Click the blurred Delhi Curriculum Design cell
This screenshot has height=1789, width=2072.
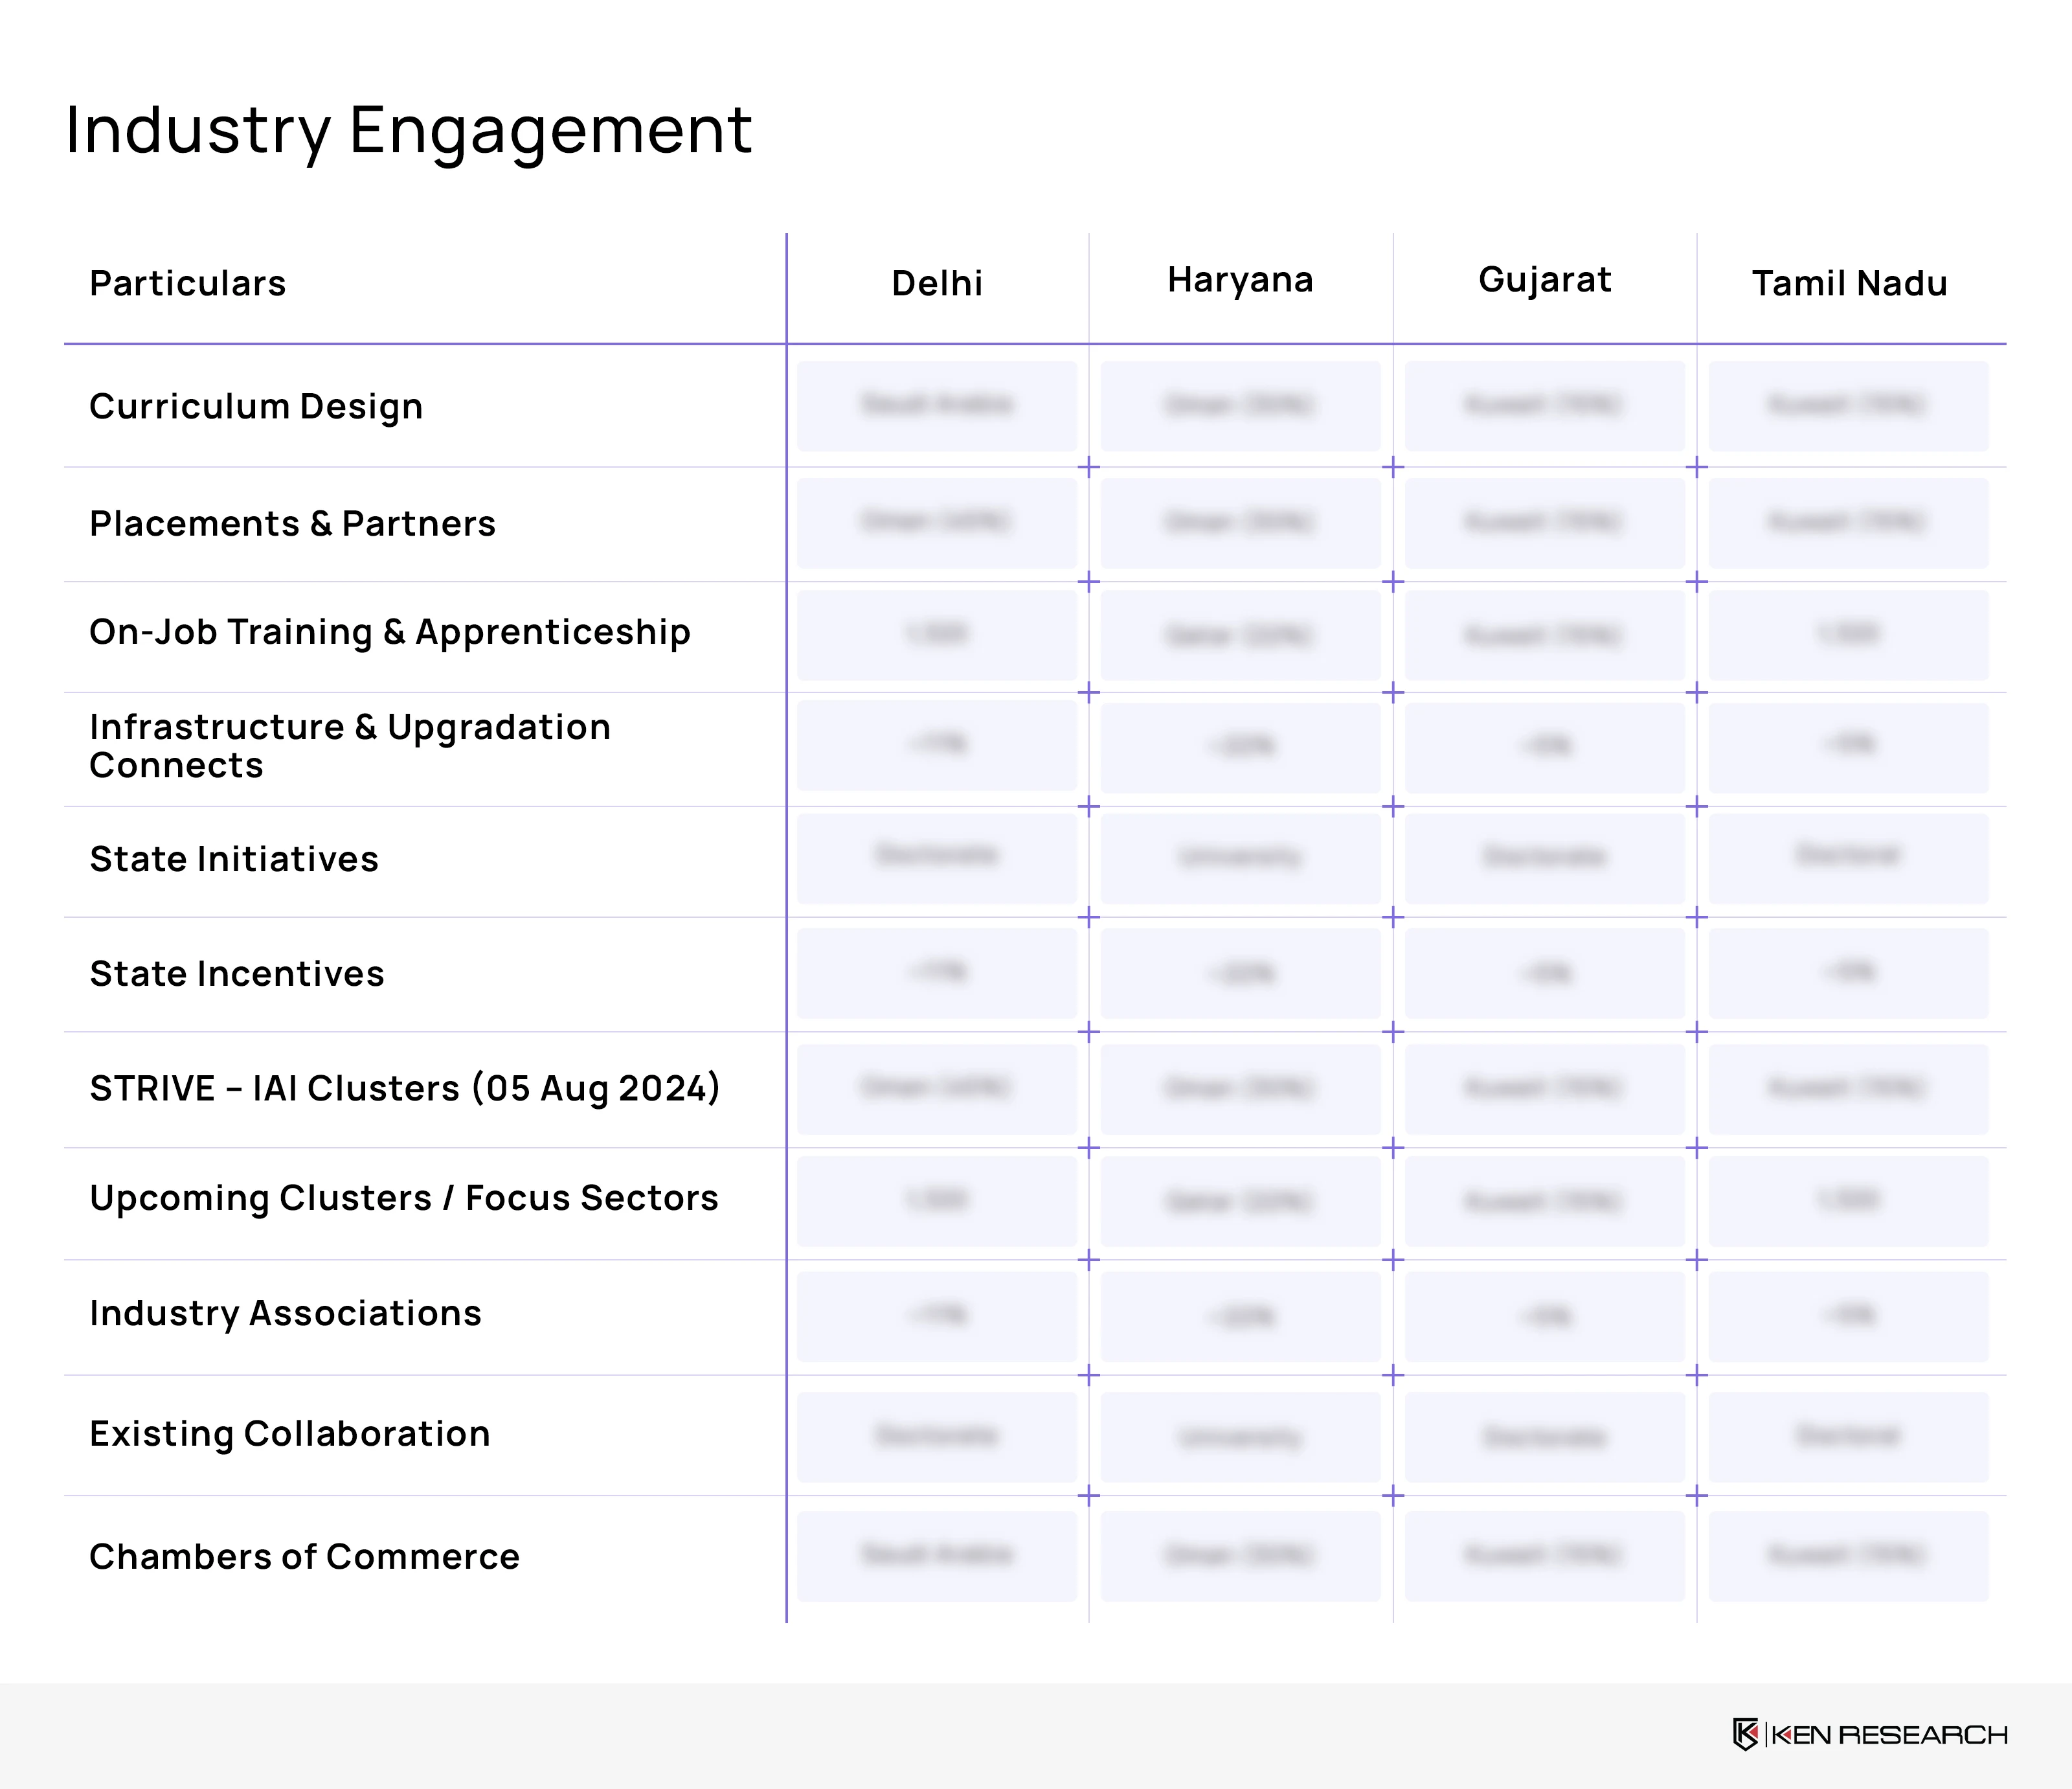937,405
